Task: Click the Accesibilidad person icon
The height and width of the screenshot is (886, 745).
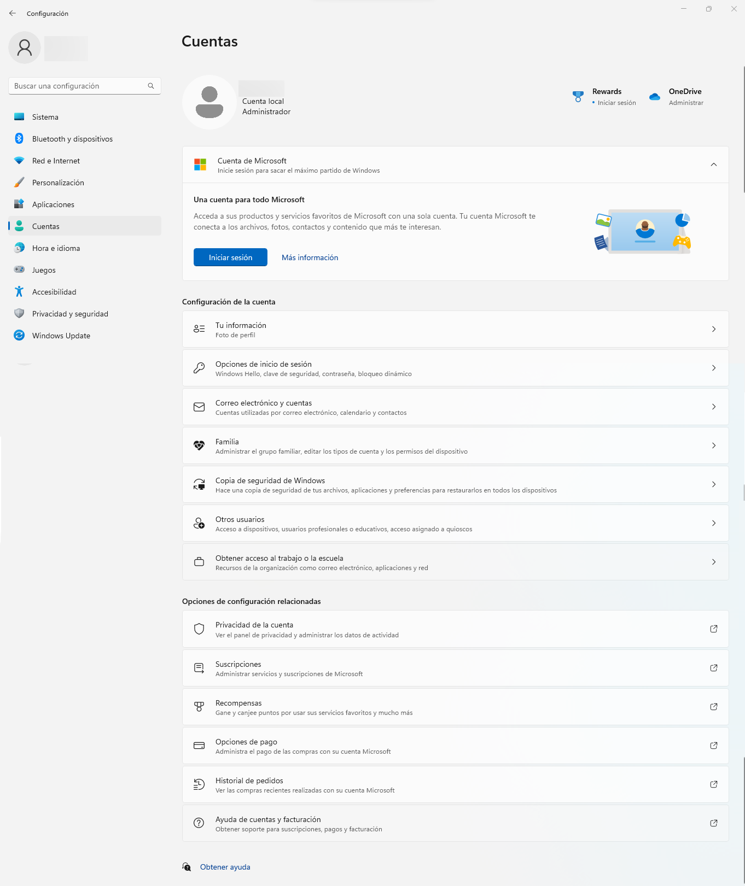Action: 19,292
